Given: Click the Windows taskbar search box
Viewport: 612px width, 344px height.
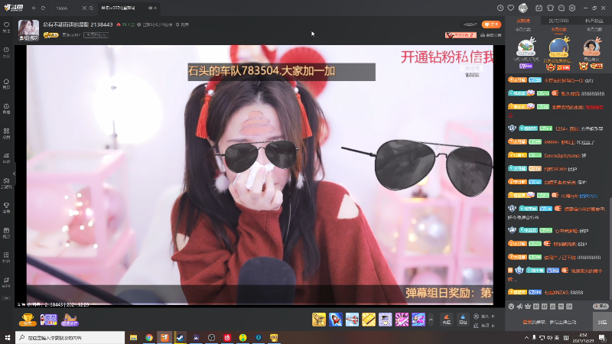Looking at the screenshot, I should tap(70, 337).
